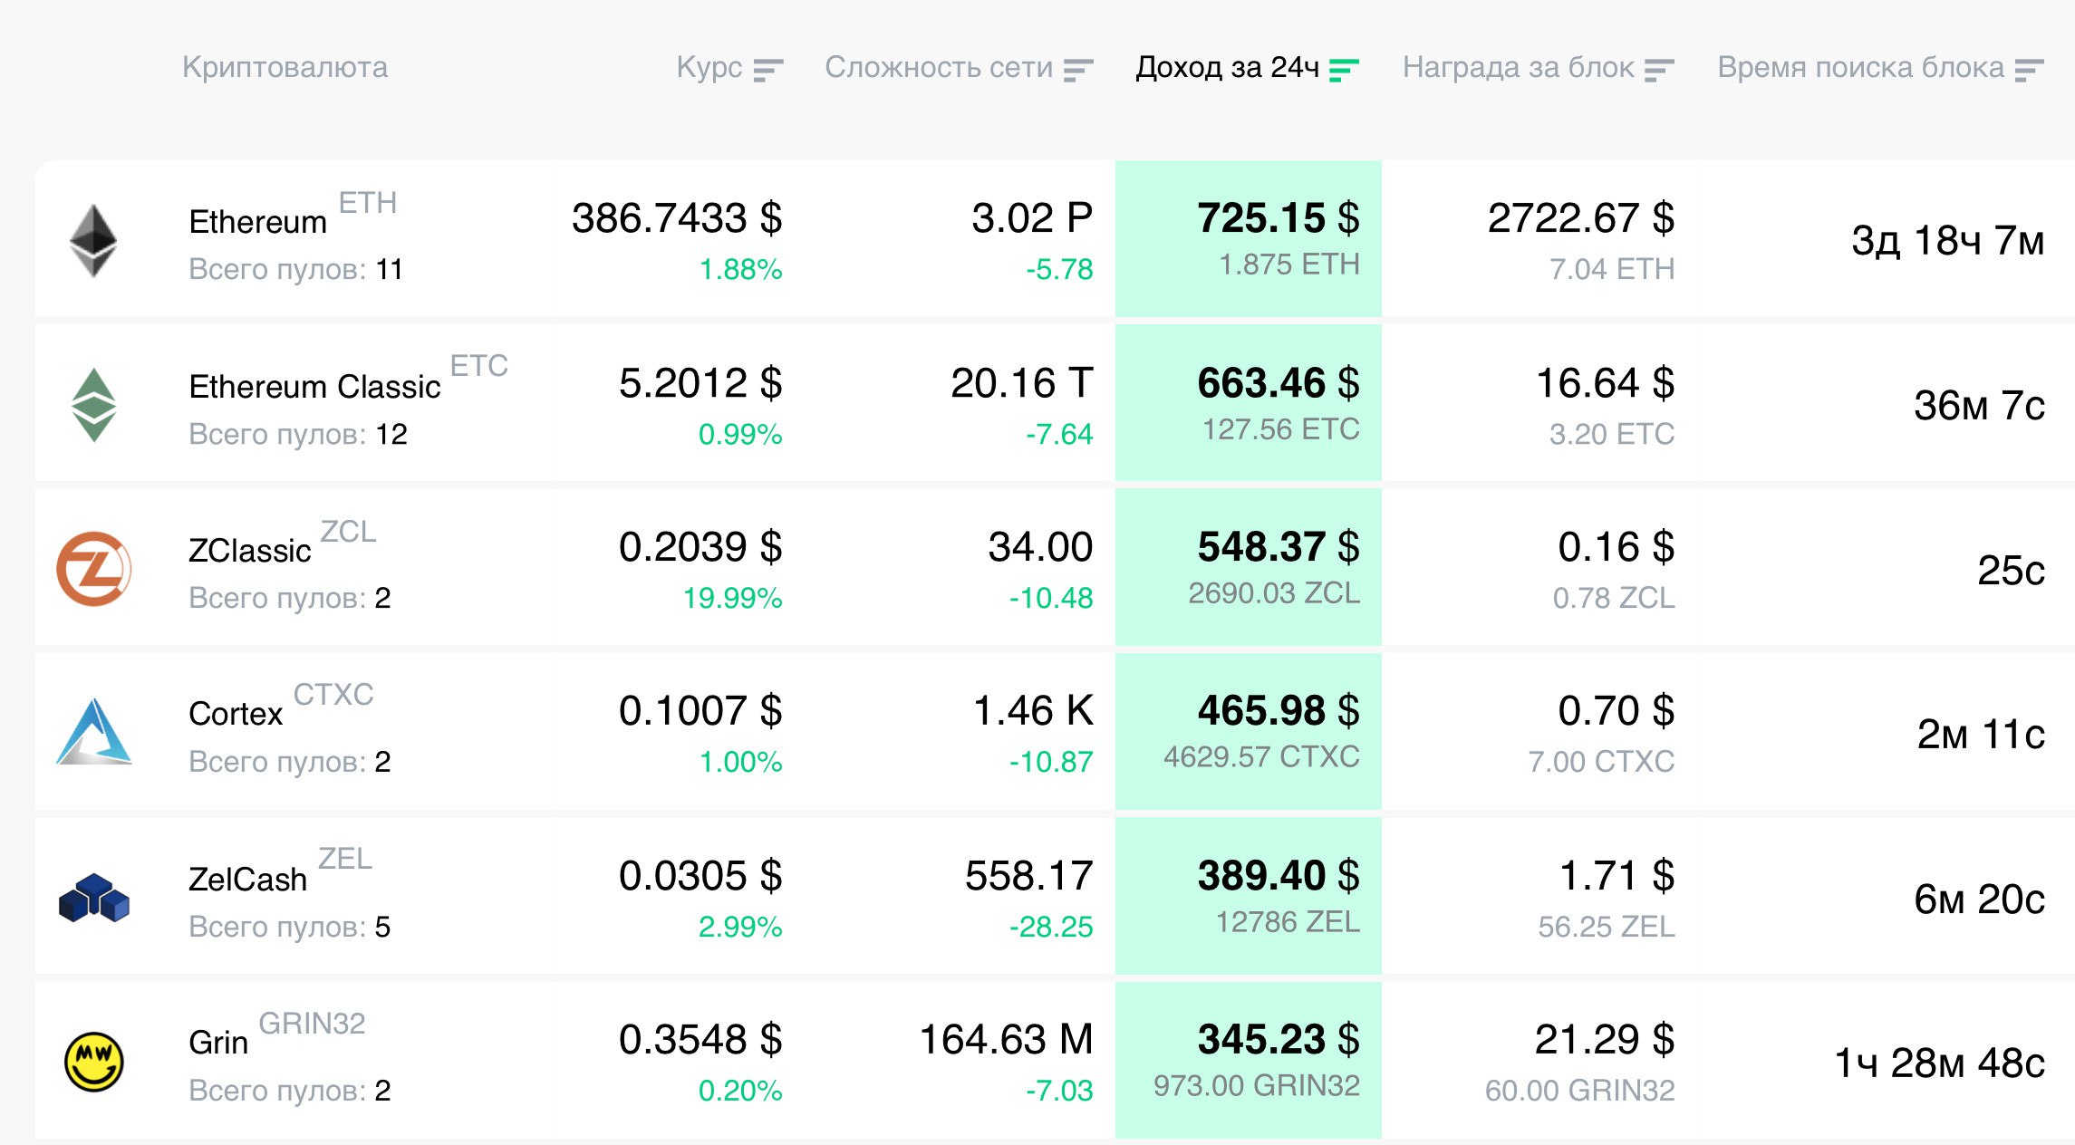The height and width of the screenshot is (1145, 2075).
Task: Click the GRIN32 ticker label
Action: tap(313, 1024)
